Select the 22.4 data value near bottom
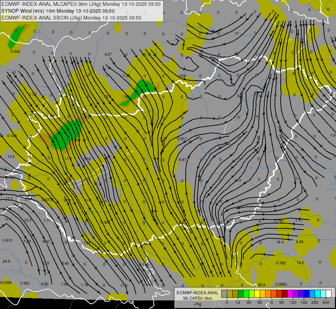The width and height of the screenshot is (336, 309). [x=262, y=285]
